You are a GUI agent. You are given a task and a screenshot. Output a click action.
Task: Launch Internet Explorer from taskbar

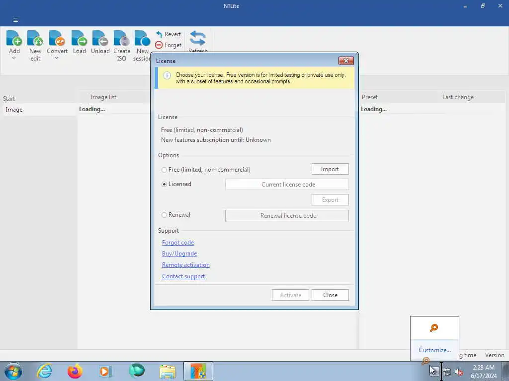pos(44,371)
